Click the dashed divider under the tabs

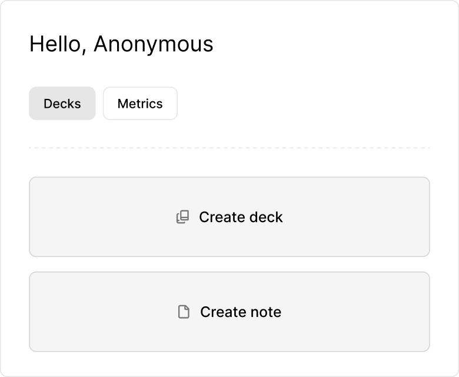coord(229,148)
